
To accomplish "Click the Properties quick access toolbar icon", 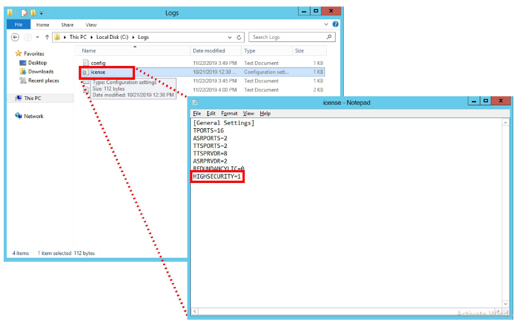I will point(24,13).
